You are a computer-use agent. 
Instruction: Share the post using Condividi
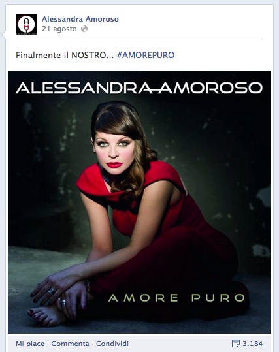pyautogui.click(x=112, y=344)
